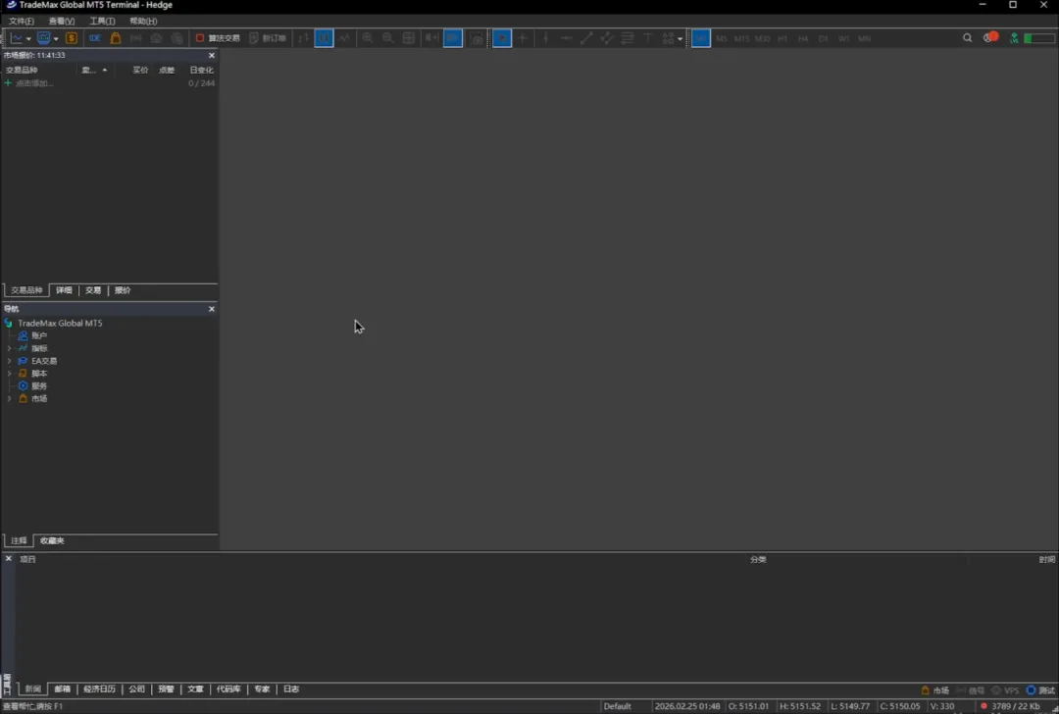The width and height of the screenshot is (1059, 714).
Task: Click the green connection status bar indicator
Action: [x=1038, y=38]
